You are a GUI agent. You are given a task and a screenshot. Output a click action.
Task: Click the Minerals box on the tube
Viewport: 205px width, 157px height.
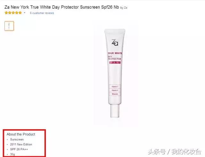[x=115, y=94]
